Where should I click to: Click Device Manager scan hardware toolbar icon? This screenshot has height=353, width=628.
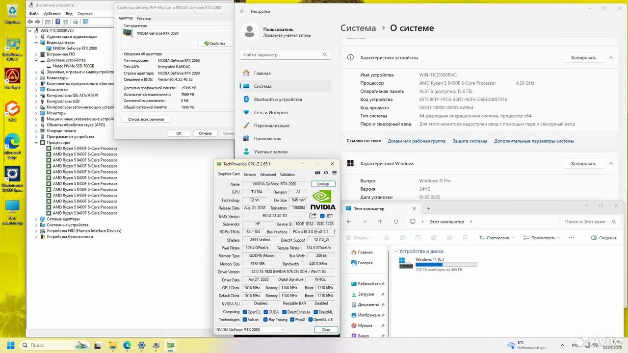85,22
